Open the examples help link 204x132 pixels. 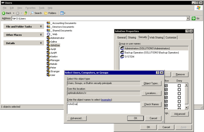[106, 100]
